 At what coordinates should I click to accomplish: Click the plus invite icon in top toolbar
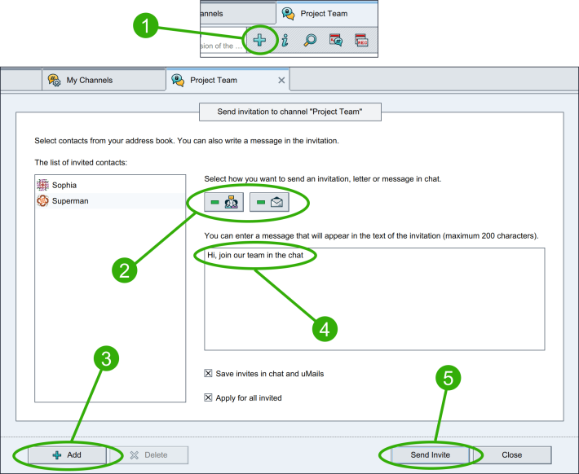[259, 40]
